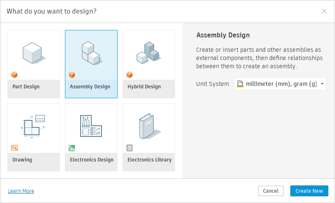This screenshot has height=203, width=335.
Task: Close the design dialog with X
Action: (324, 11)
